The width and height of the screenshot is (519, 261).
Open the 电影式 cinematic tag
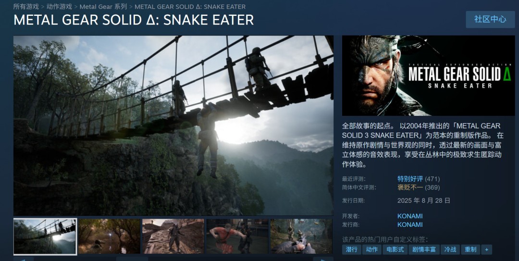tap(395, 249)
